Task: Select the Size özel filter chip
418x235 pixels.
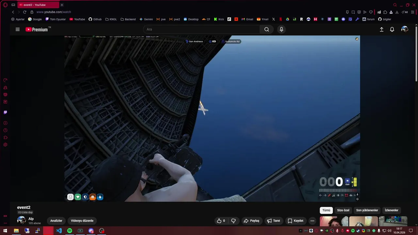Action: click(343, 210)
